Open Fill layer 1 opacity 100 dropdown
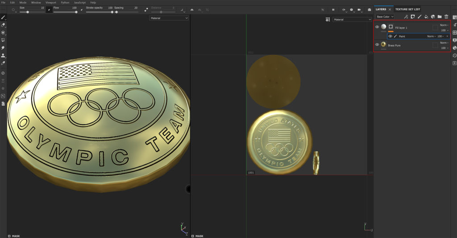Screen dimensions: 457x238 [445, 30]
